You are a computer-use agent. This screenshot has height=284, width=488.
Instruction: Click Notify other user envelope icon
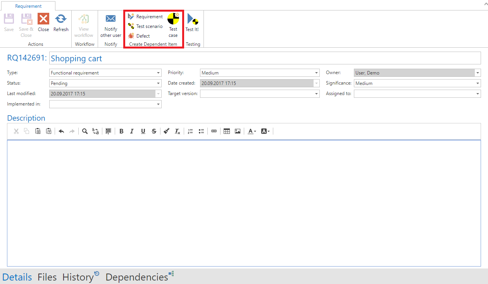tap(111, 19)
